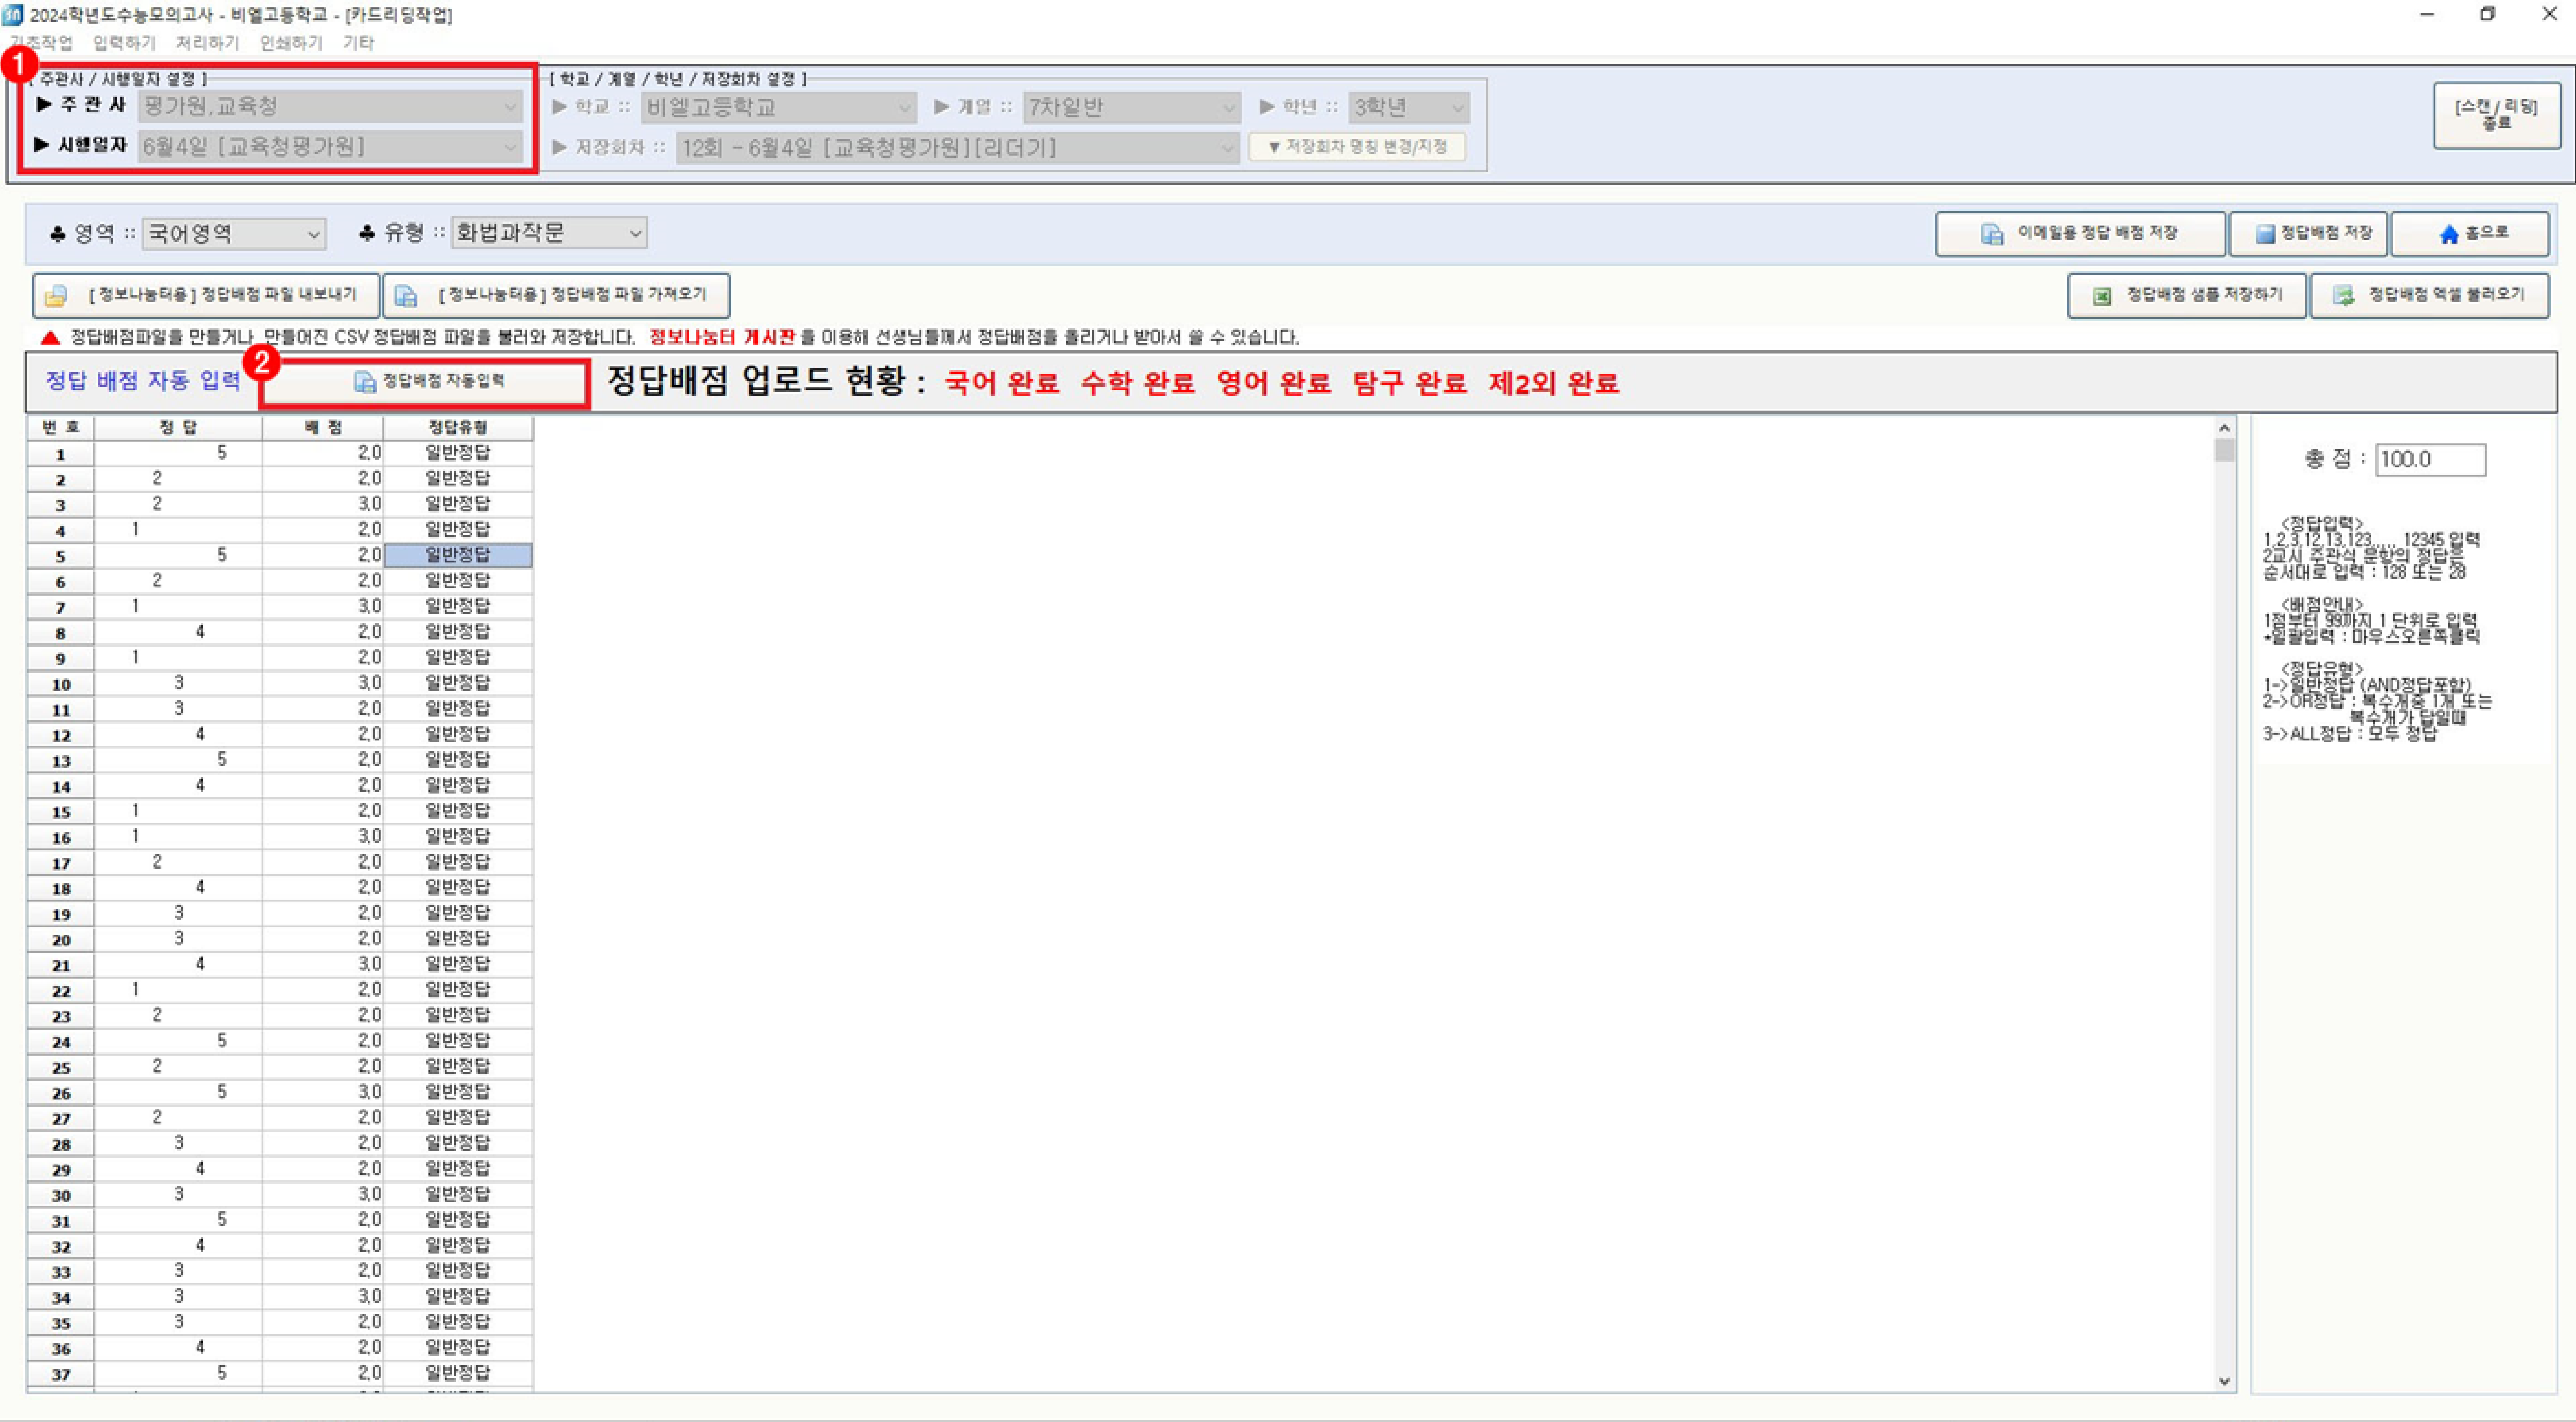Viewport: 2576px width, 1422px height.
Task: Click the red 탐구 완료 status text
Action: tap(1410, 383)
